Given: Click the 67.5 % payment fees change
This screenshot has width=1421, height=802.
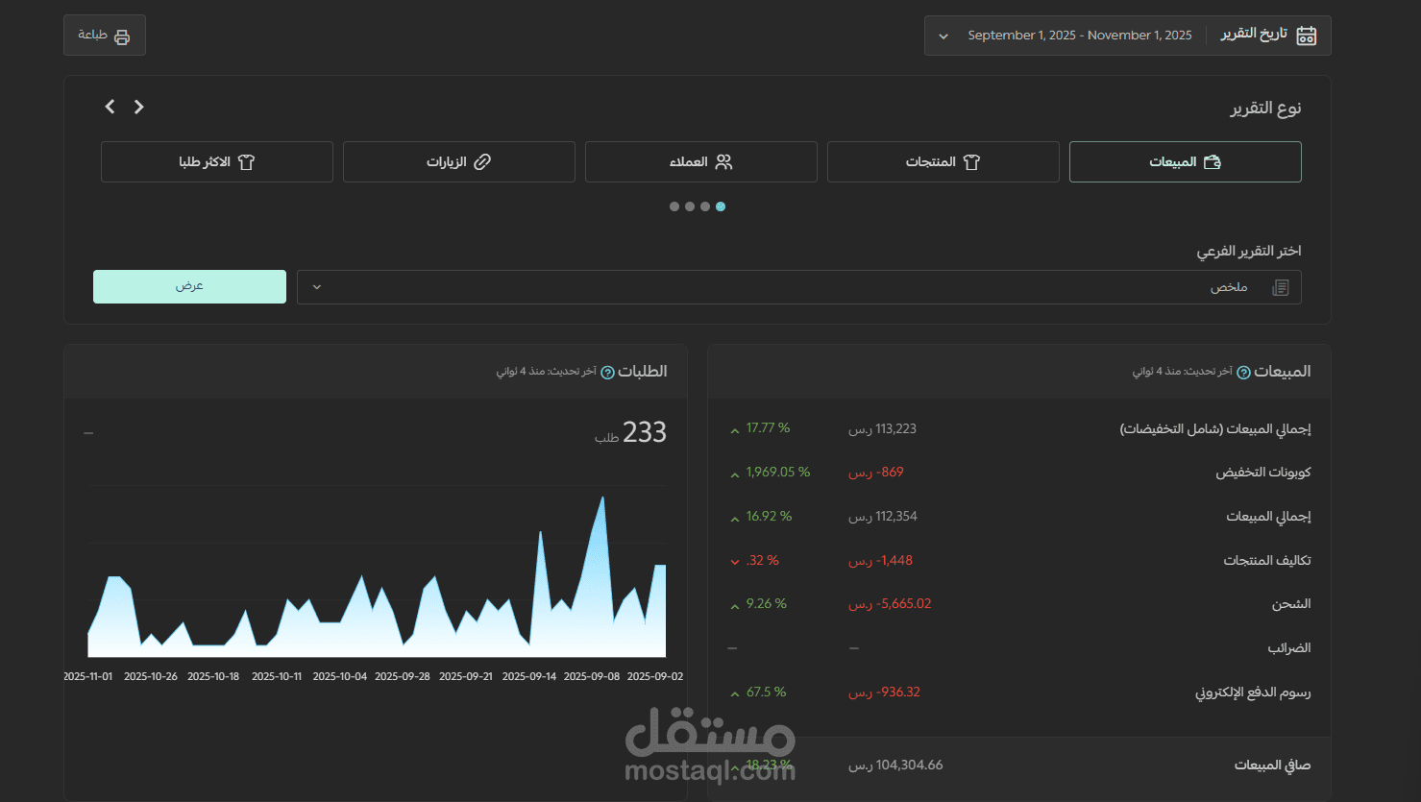Looking at the screenshot, I should (766, 693).
